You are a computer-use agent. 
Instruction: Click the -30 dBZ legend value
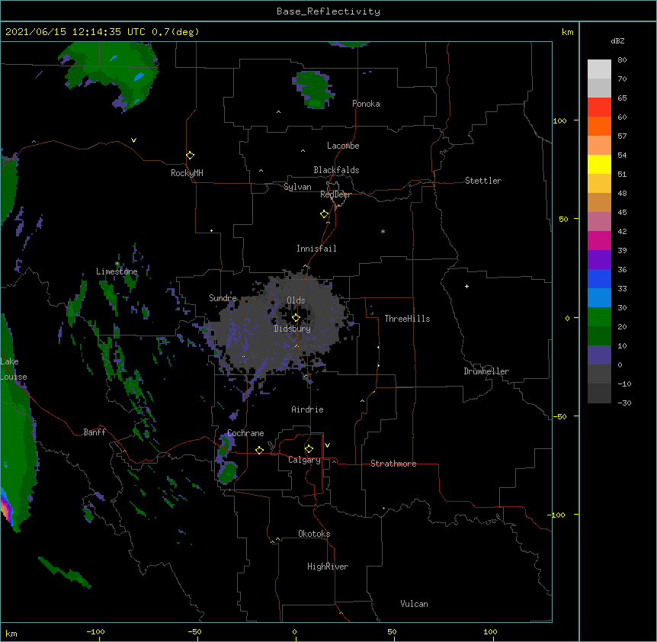(x=624, y=403)
